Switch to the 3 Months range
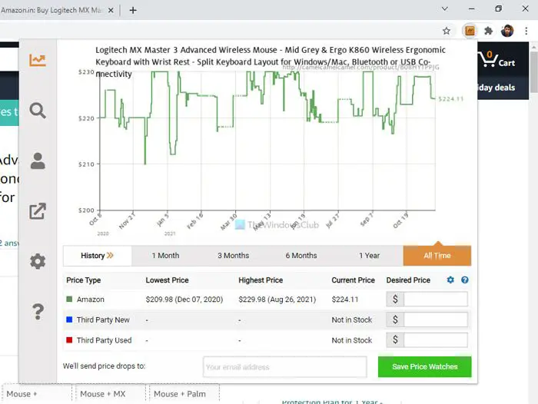Viewport: 538px width, 404px height. click(x=234, y=256)
